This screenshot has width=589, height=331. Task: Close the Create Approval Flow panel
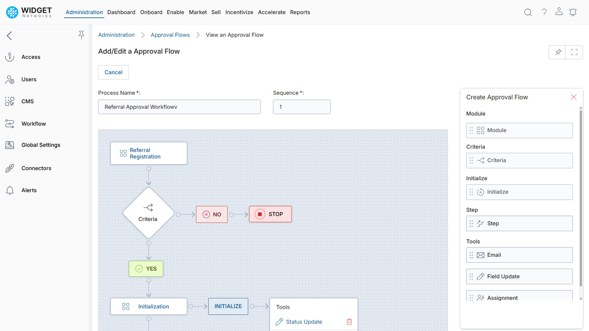574,97
